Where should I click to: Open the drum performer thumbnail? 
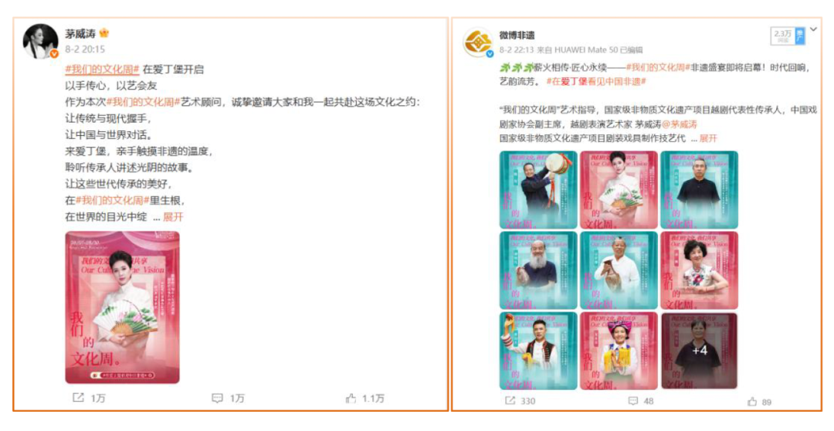[x=538, y=189]
